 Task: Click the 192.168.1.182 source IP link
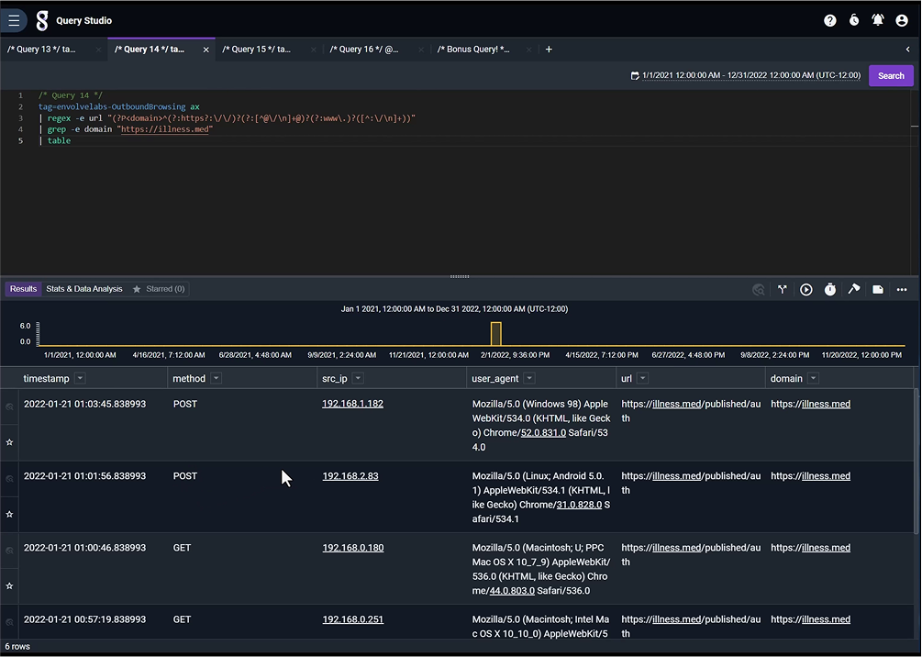coord(353,404)
